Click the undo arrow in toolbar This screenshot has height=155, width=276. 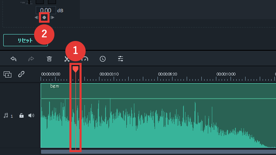click(13, 59)
